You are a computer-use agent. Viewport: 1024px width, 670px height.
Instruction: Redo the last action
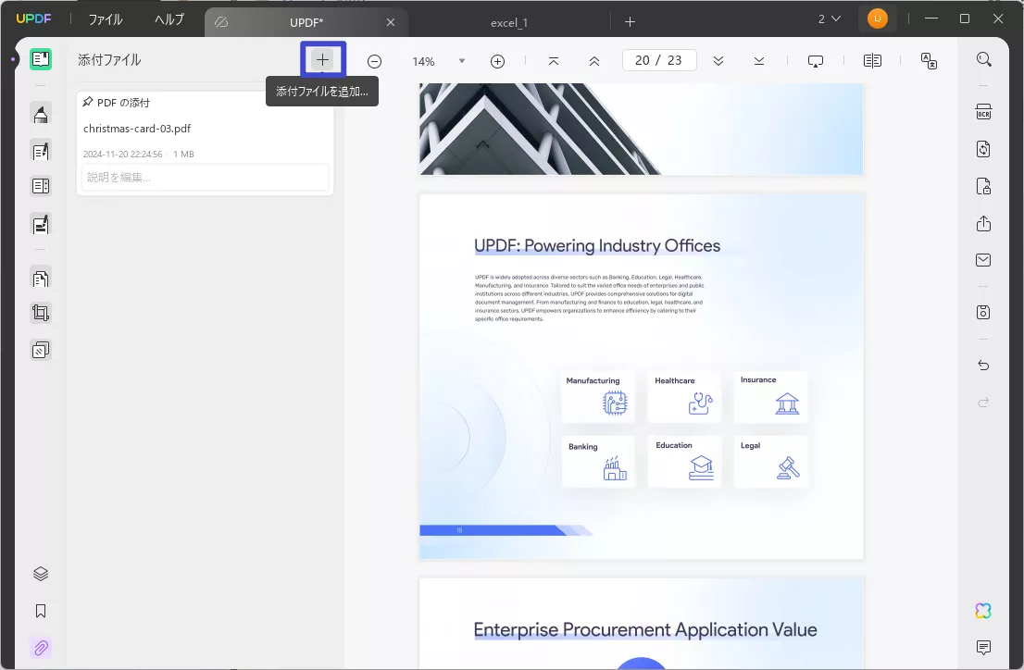[983, 403]
